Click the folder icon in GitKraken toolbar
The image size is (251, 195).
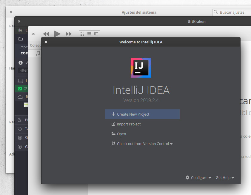click(x=21, y=39)
